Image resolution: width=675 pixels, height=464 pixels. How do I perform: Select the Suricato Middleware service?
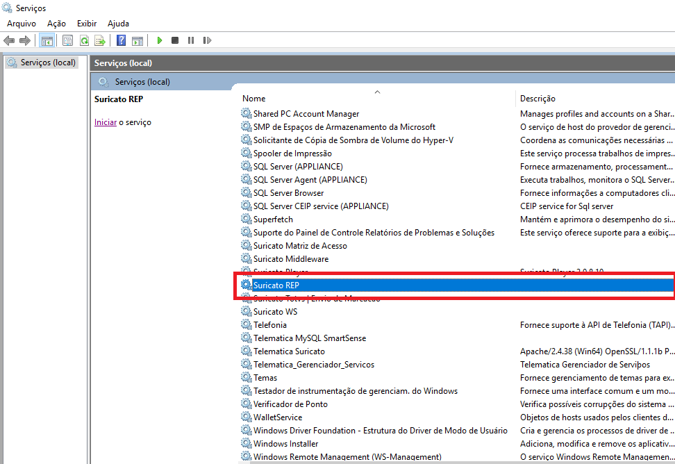coord(291,259)
